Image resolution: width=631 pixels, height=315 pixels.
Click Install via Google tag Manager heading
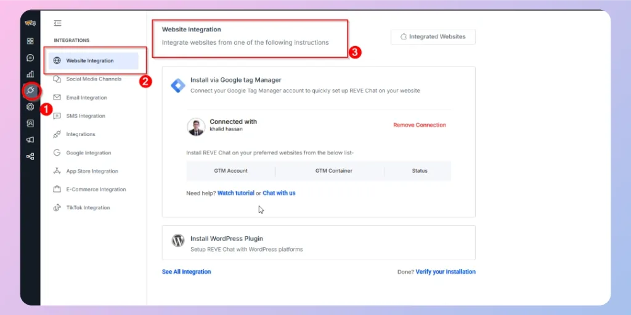click(x=236, y=80)
